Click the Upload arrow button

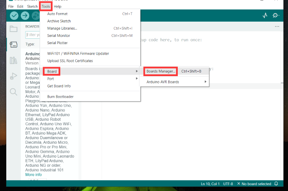point(25,16)
